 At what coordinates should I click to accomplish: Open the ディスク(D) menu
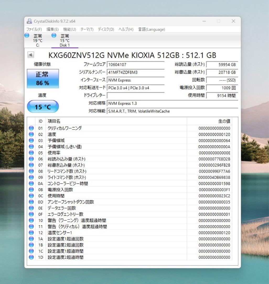(106, 29)
